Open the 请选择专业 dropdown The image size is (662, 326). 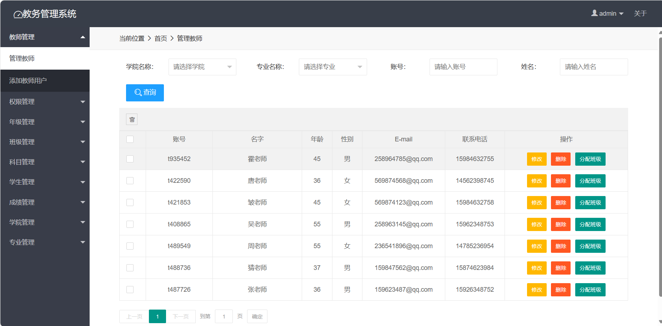pyautogui.click(x=333, y=67)
